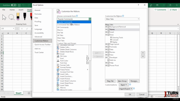Choose Commands Not in the Ribbon option
Image resolution: width=180 pixels, height=101 pixels.
pos(74,25)
